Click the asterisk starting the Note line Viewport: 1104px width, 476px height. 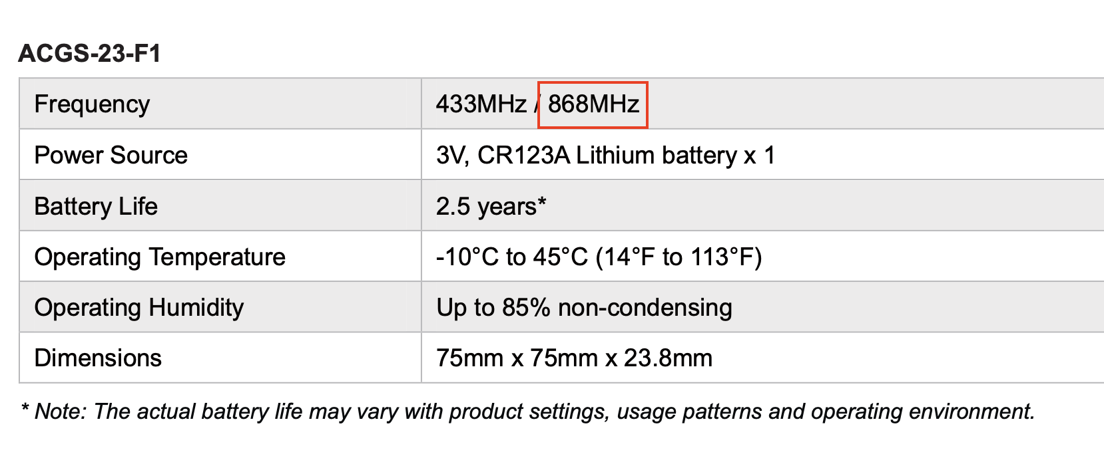(25, 409)
